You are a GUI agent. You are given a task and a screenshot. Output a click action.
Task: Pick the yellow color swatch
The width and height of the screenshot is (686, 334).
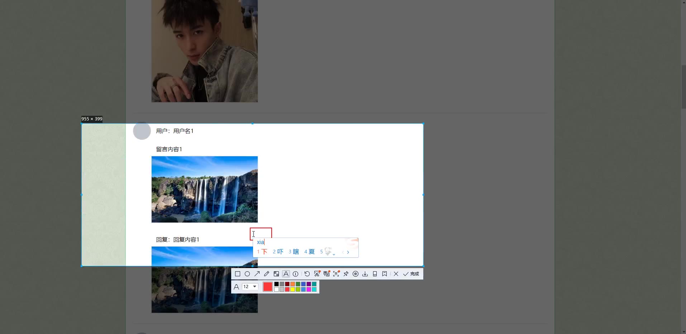tap(293, 290)
